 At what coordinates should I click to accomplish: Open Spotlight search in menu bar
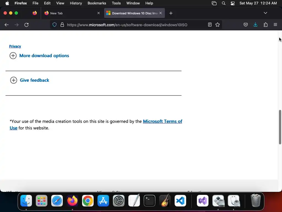(224, 3)
